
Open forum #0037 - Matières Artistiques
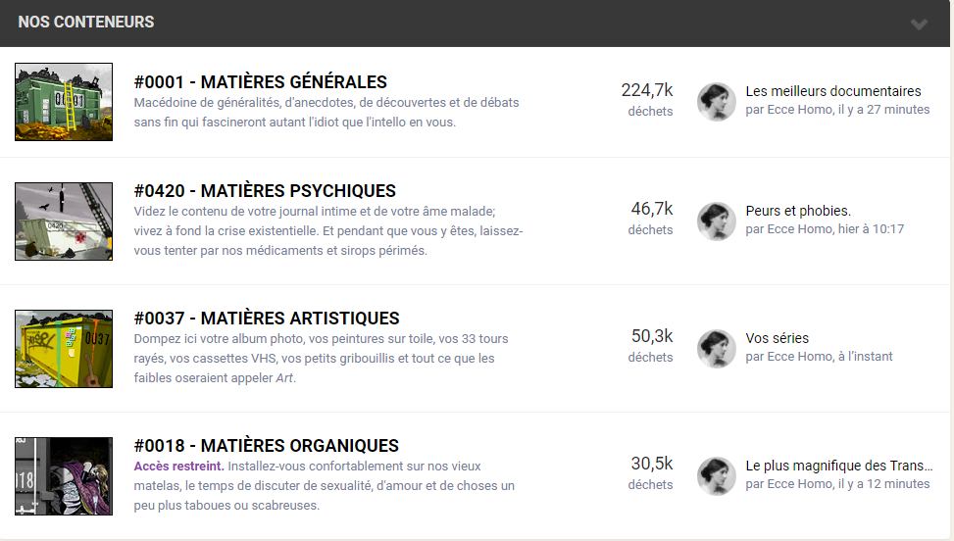(x=267, y=318)
